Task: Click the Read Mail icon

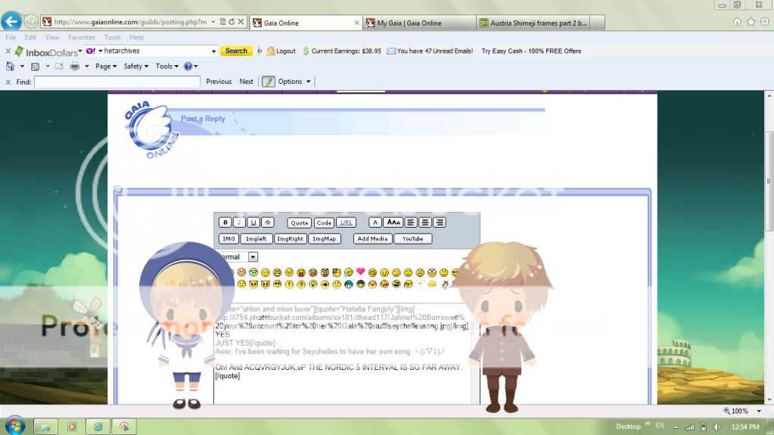Action: 59,66
